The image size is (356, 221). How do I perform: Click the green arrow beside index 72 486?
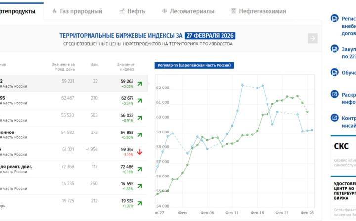click(140, 169)
